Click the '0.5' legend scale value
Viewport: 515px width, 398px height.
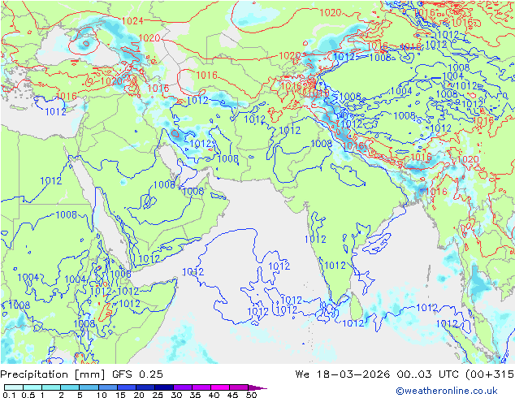[28, 395]
